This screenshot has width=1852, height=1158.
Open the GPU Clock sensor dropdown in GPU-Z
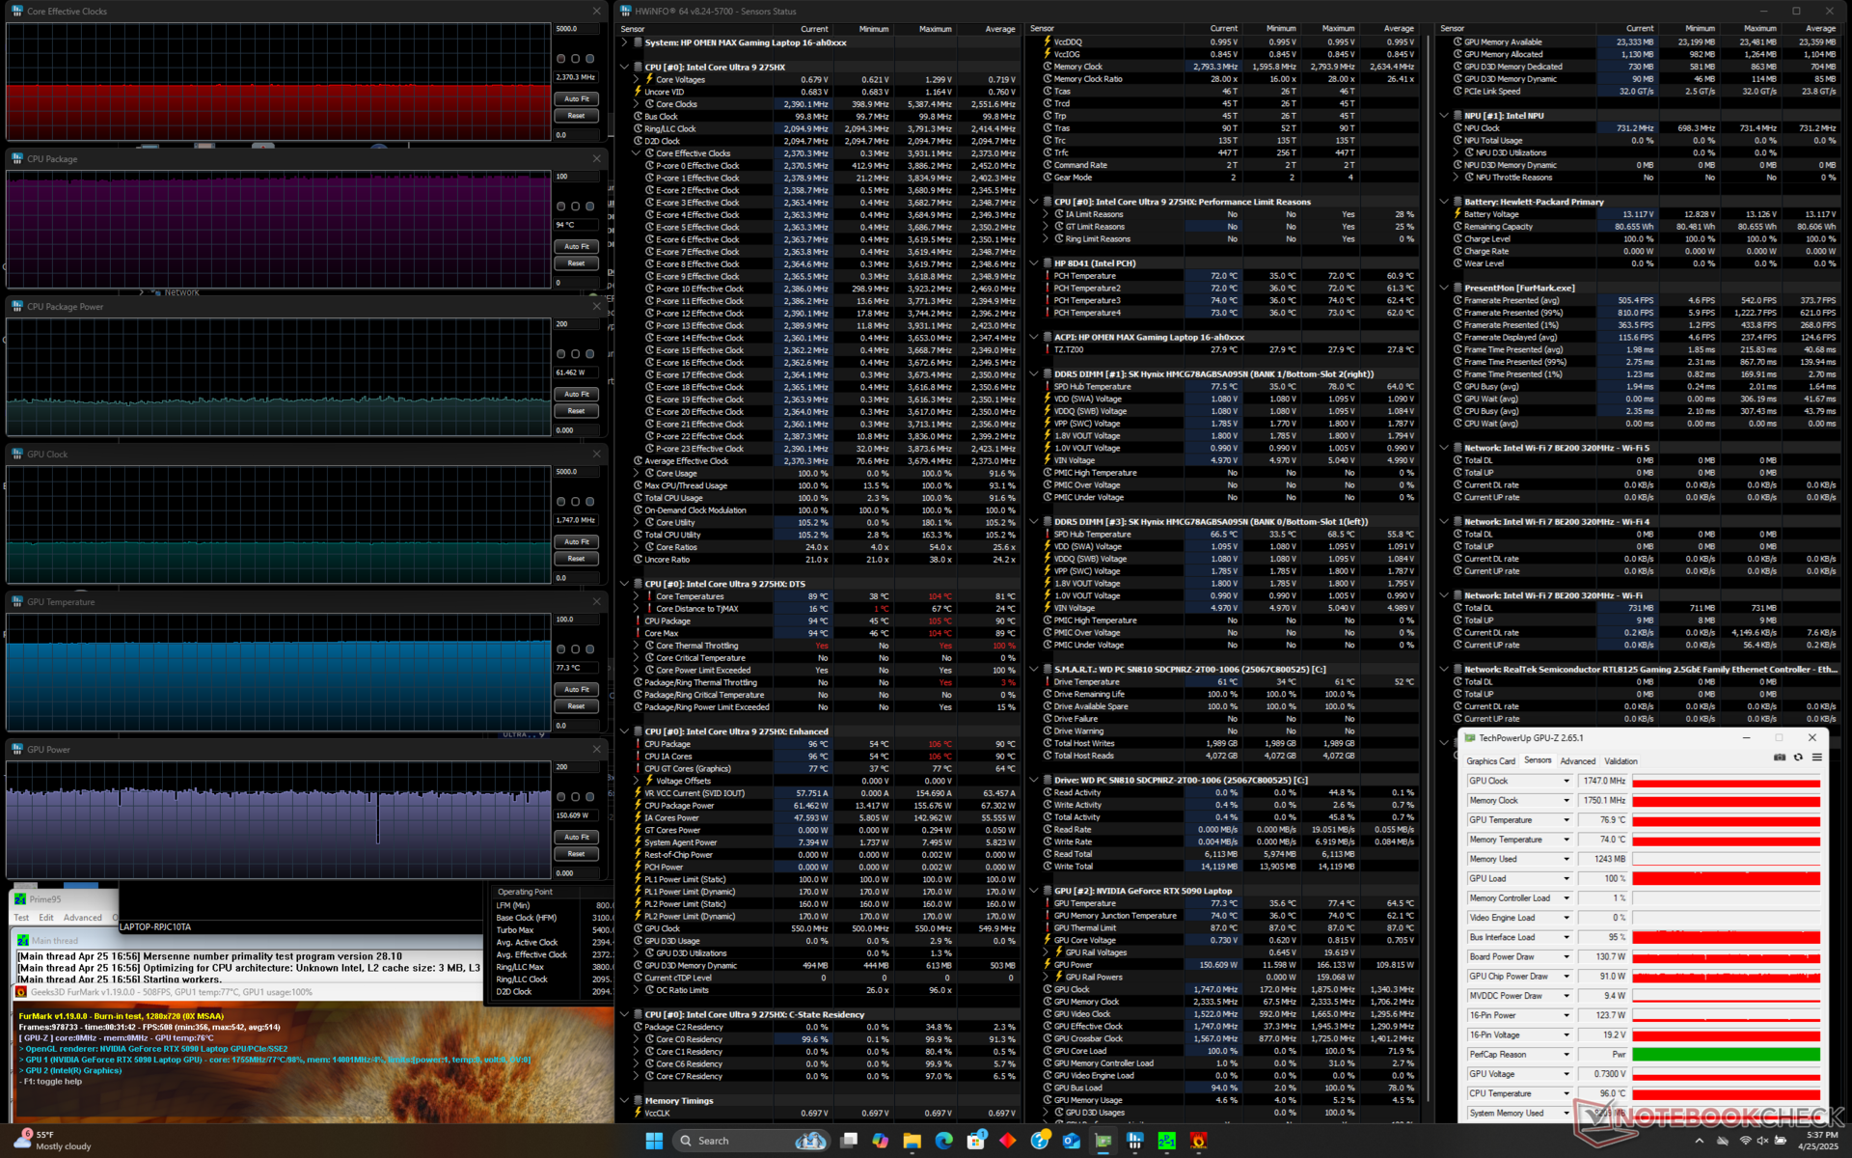[x=1566, y=781]
